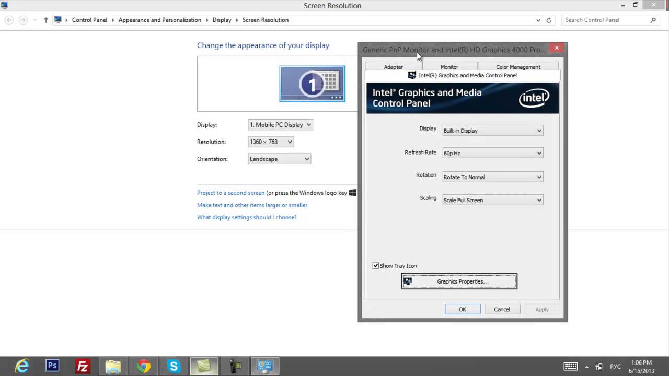Screen dimensions: 669x376
Task: Open the Orientation Landscape dropdown
Action: pos(279,159)
